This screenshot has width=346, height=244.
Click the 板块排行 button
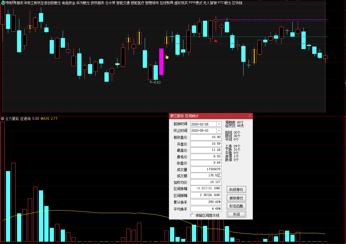[236, 198]
